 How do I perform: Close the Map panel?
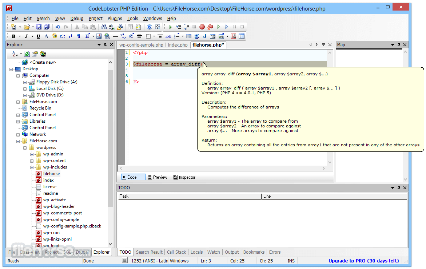coord(405,45)
